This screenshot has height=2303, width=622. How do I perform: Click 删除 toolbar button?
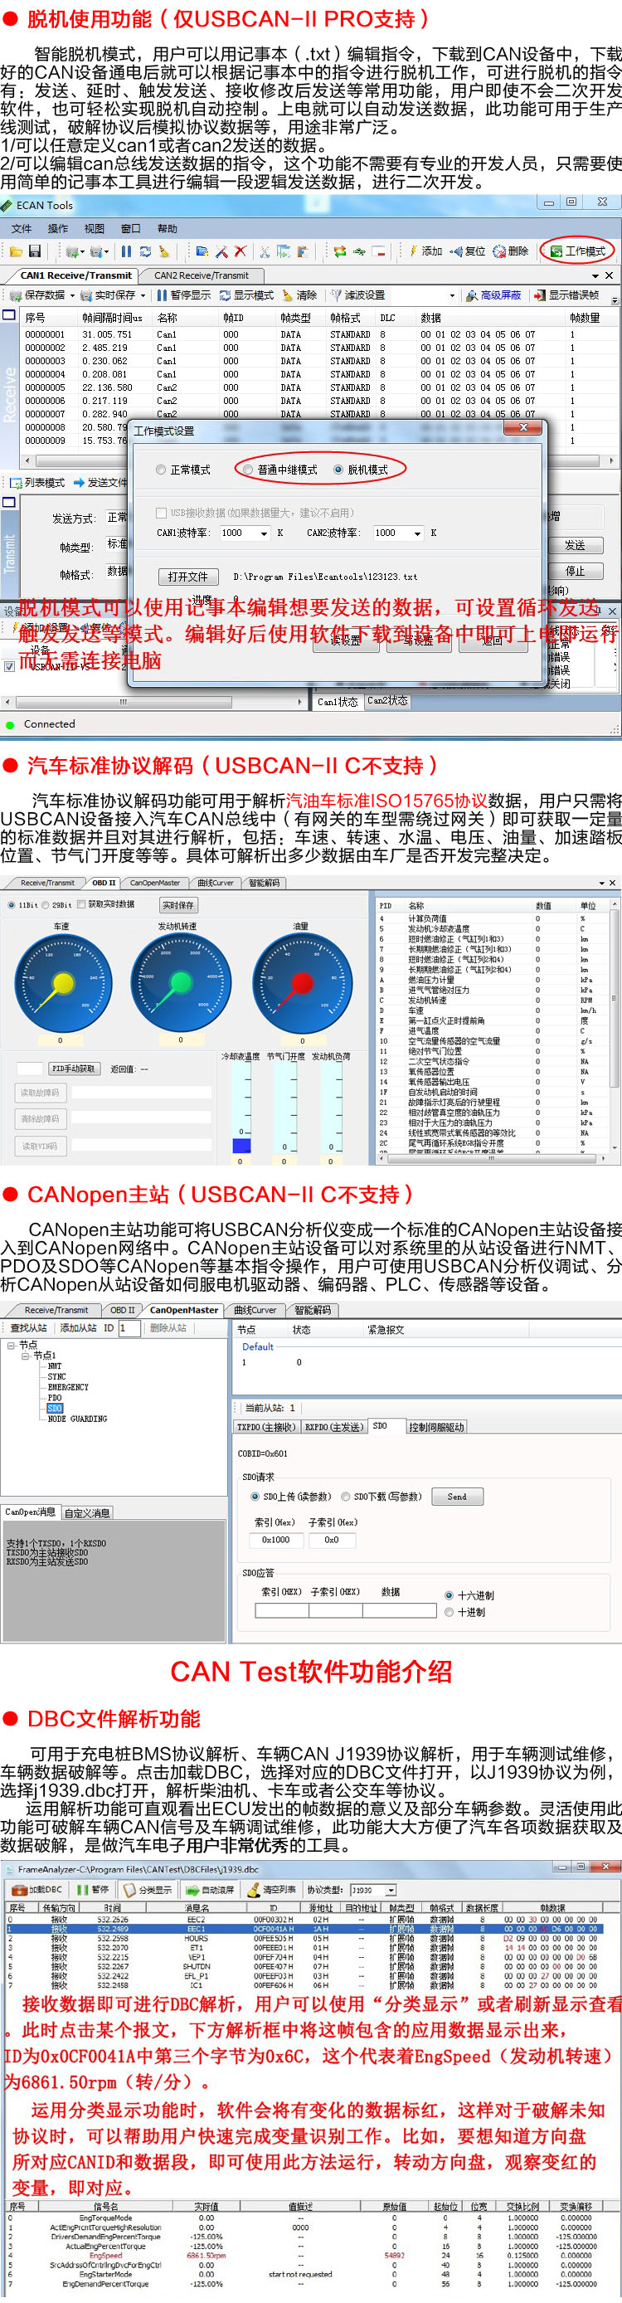(510, 251)
